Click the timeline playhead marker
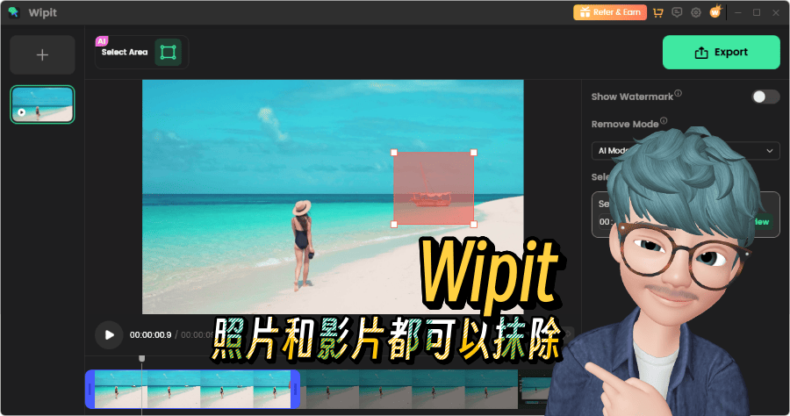The image size is (790, 416). [x=142, y=359]
